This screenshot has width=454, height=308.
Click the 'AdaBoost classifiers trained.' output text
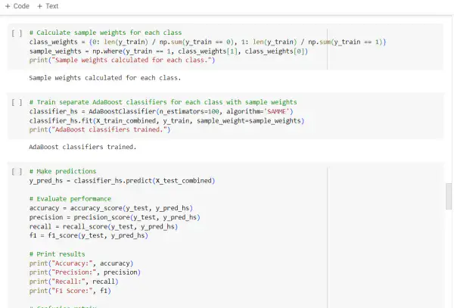coord(82,147)
